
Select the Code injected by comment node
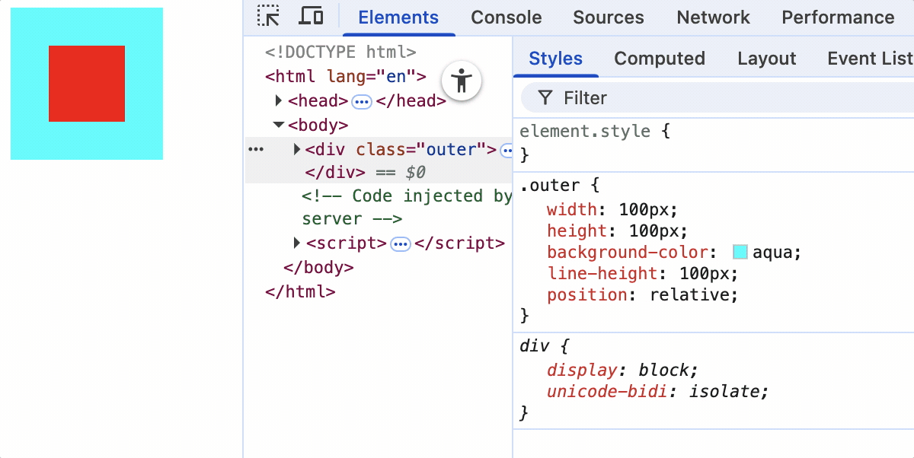[407, 208]
